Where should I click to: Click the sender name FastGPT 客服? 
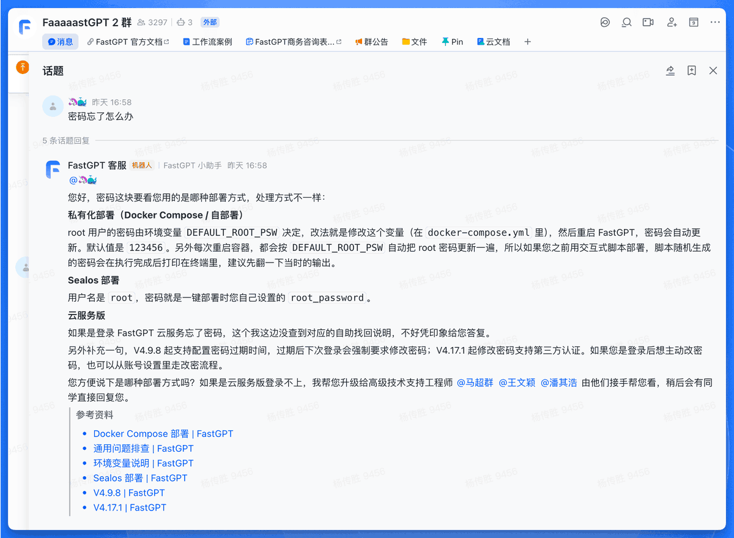[x=97, y=165]
